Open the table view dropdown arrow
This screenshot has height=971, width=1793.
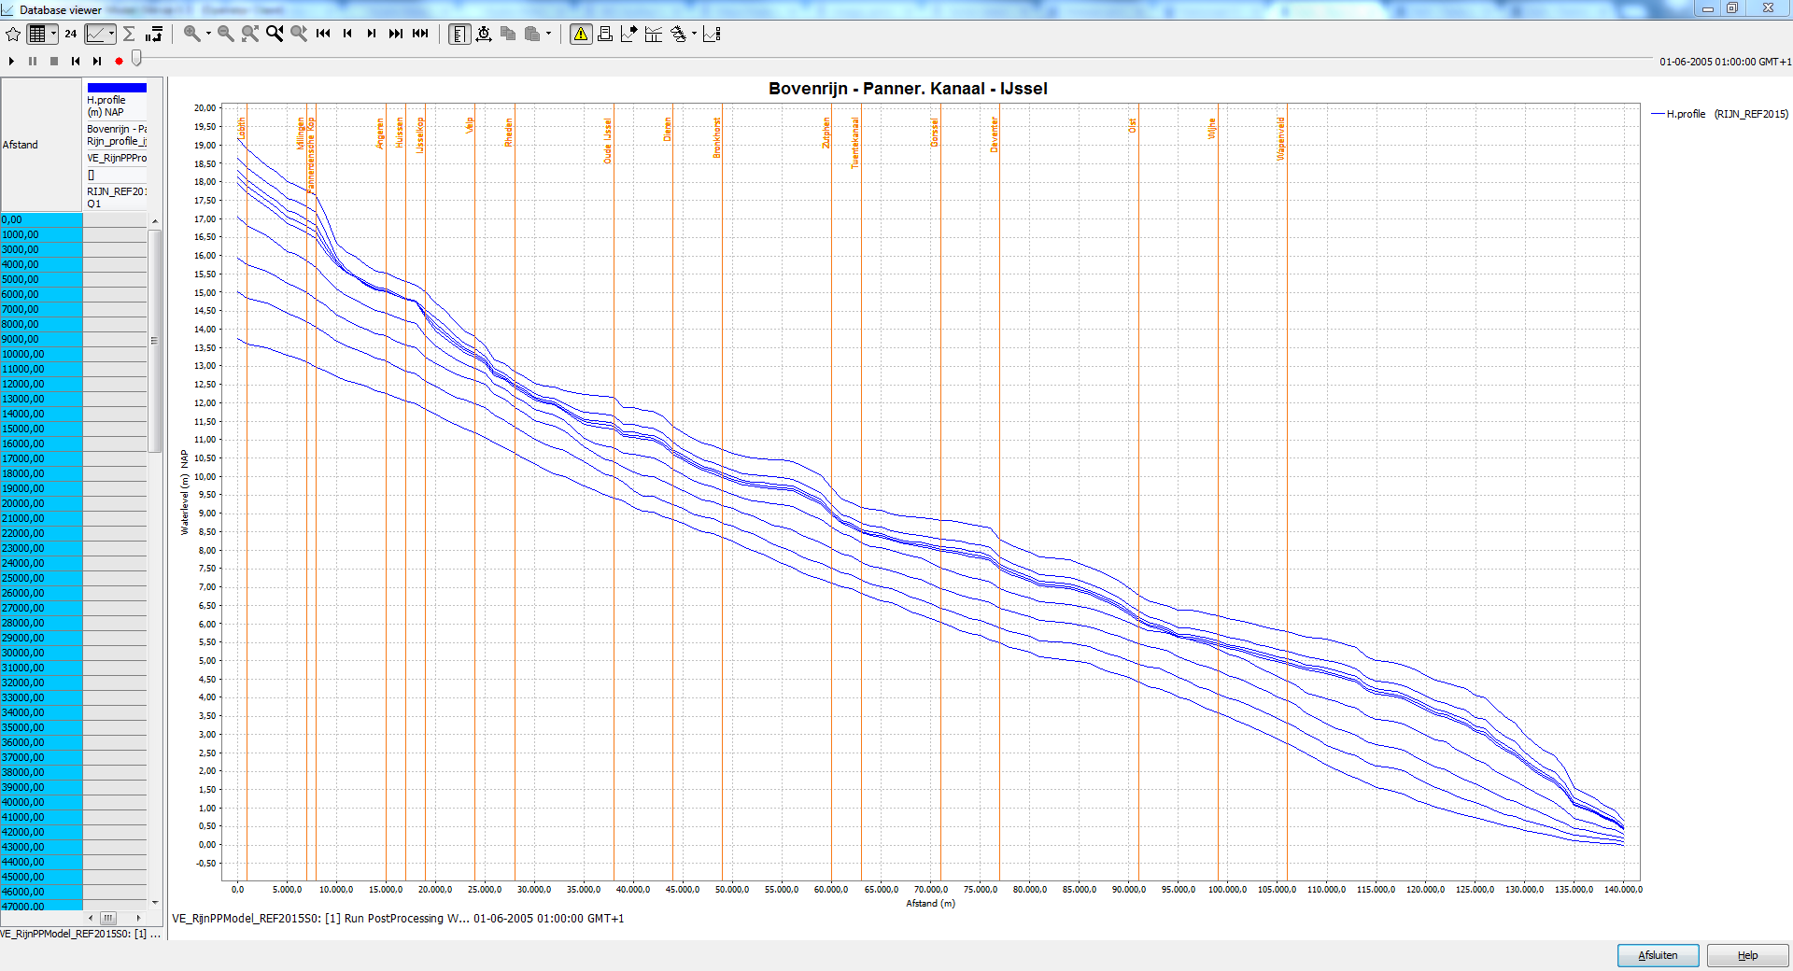[x=53, y=34]
